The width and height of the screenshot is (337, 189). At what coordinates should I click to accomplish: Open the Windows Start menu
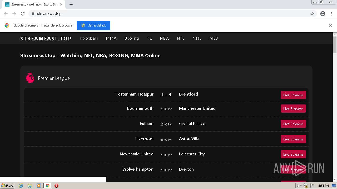7,186
